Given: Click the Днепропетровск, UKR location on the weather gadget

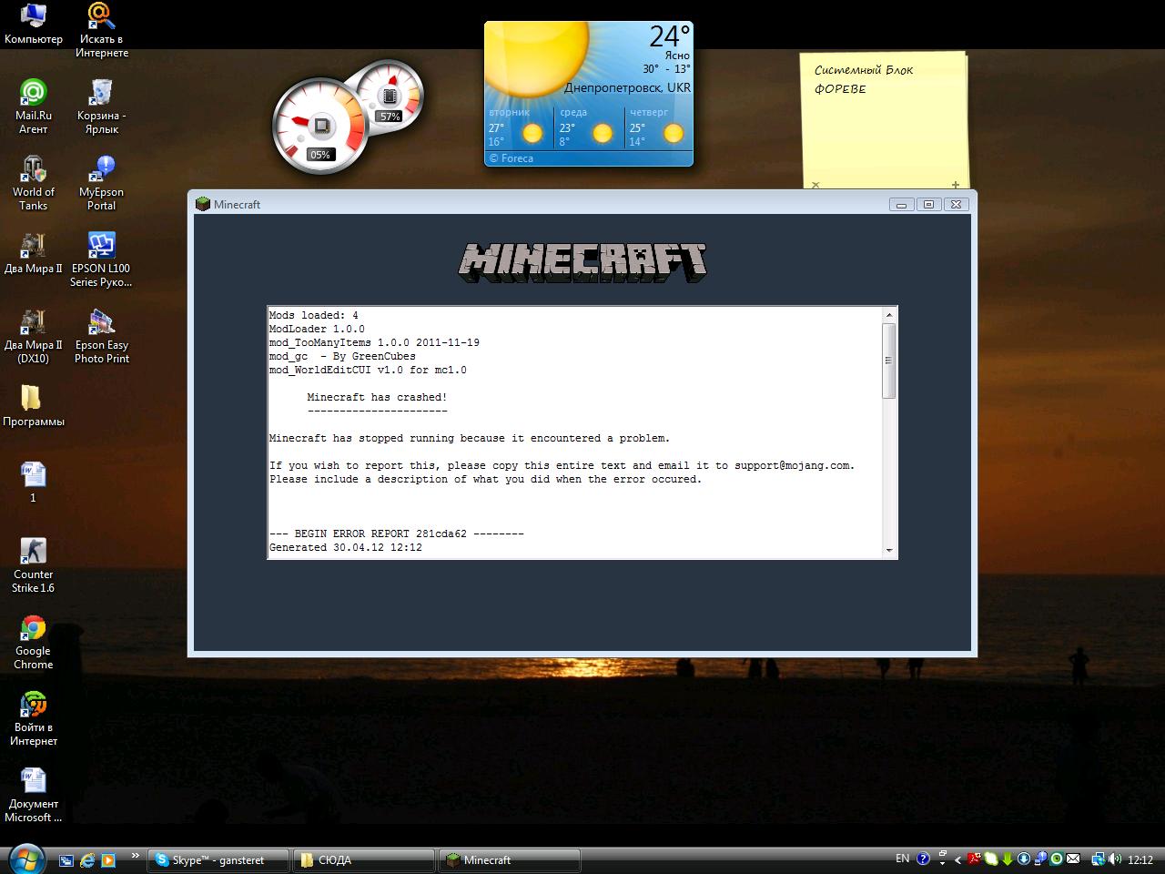Looking at the screenshot, I should (x=627, y=88).
